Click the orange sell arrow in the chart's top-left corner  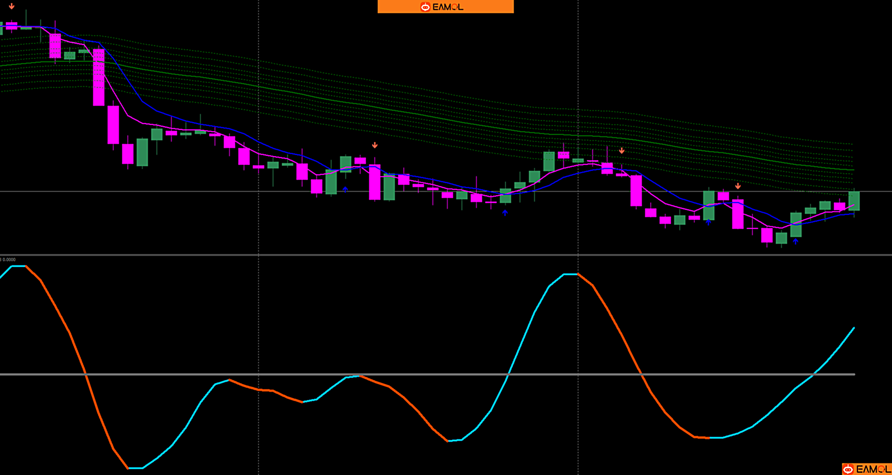point(11,6)
